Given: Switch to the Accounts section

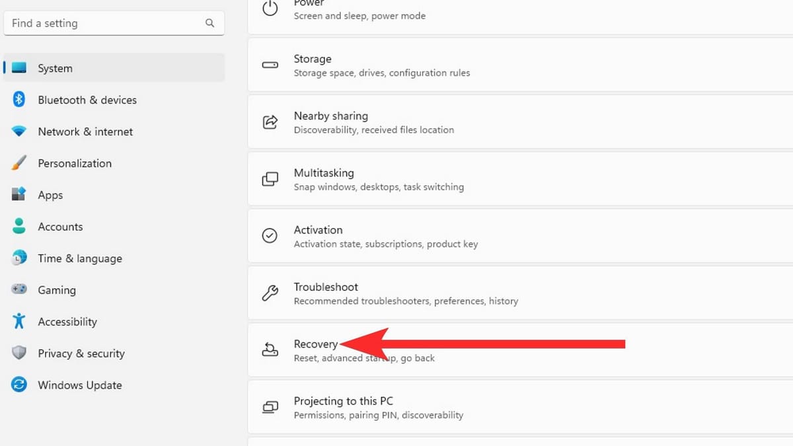Looking at the screenshot, I should [60, 227].
